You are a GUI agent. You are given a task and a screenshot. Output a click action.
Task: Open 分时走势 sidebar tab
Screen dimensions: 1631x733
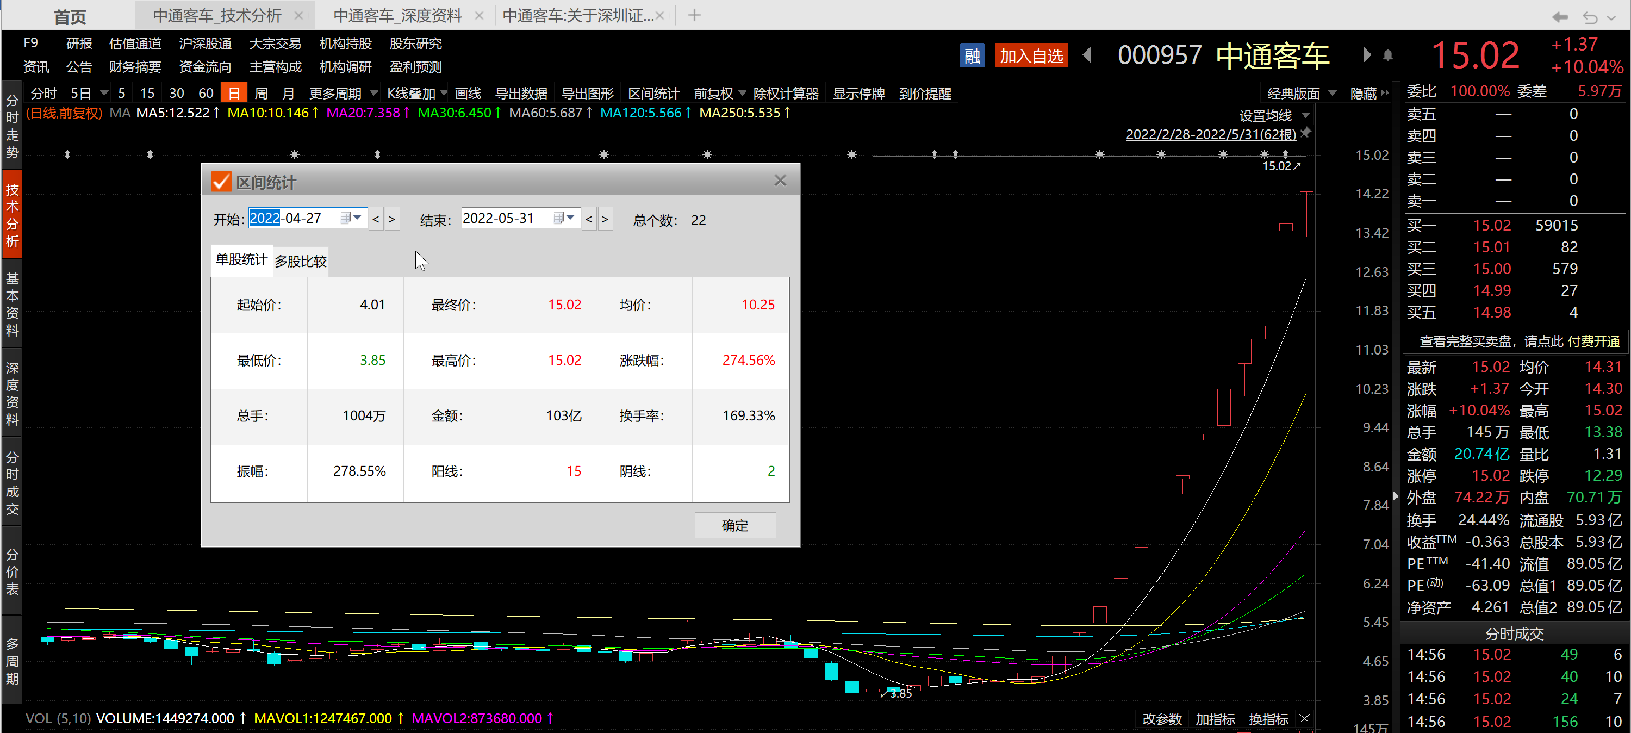point(12,126)
